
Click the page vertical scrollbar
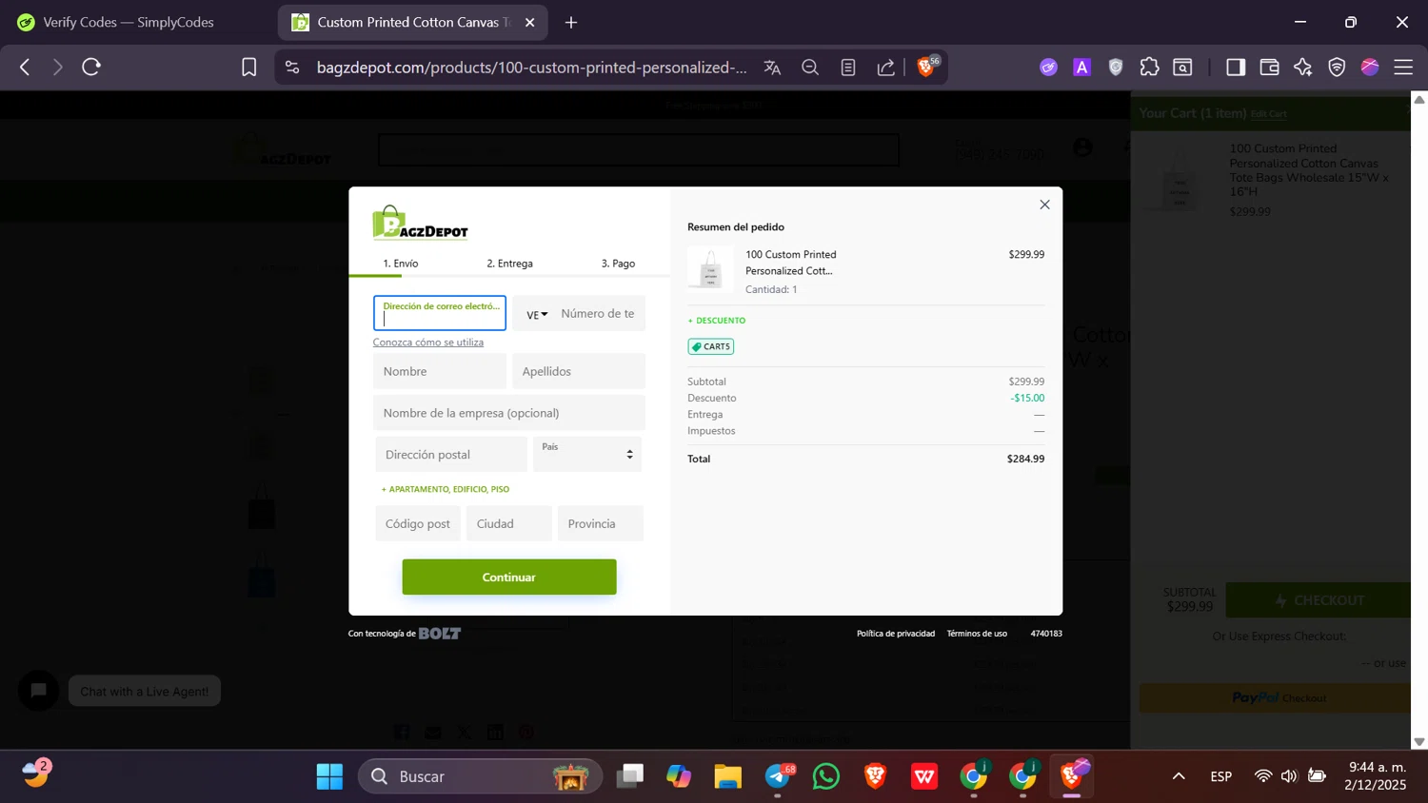(x=1419, y=419)
